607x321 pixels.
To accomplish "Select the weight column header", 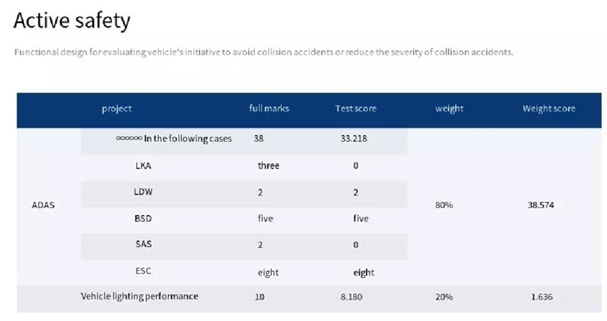I will click(449, 108).
